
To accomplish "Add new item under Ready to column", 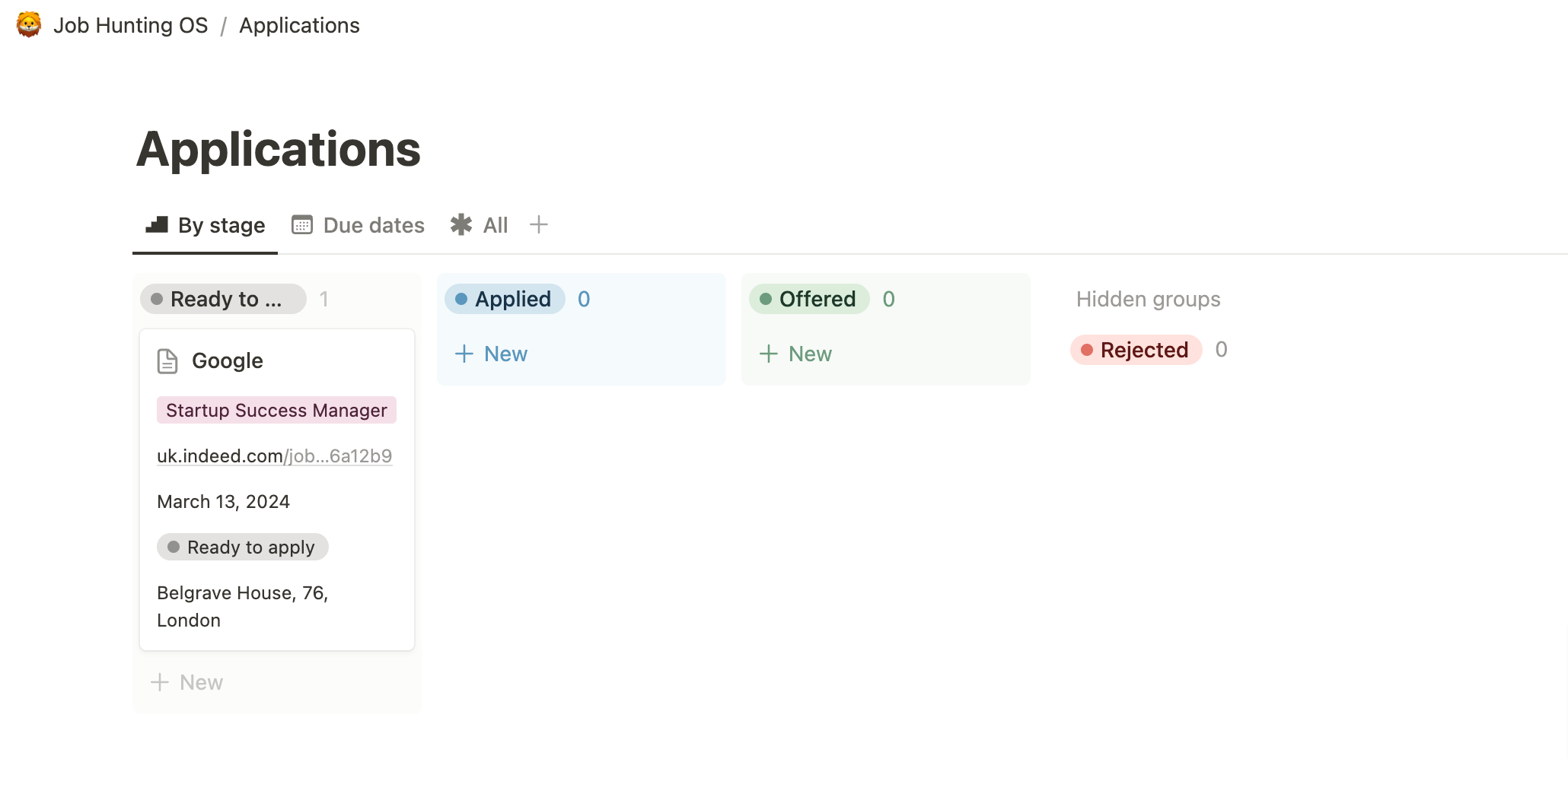I will (x=187, y=682).
